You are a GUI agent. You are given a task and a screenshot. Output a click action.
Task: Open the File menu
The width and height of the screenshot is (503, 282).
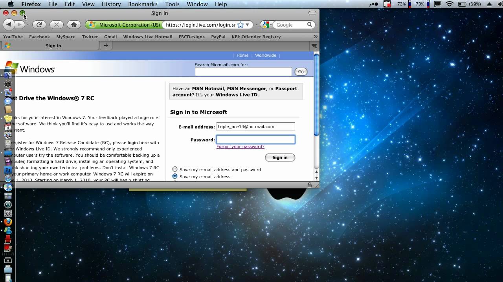click(53, 4)
